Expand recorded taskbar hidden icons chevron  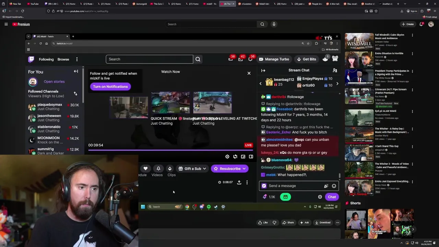(x=305, y=207)
